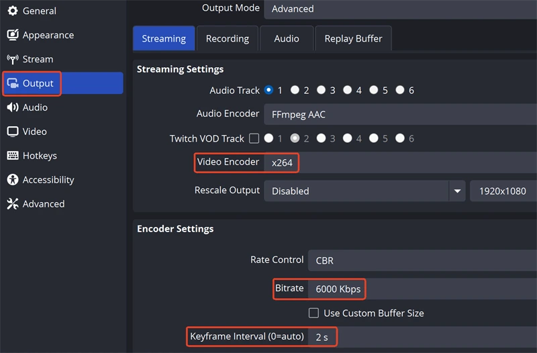Enable Use Custom Buffer Size checkbox
537x353 pixels.
pyautogui.click(x=313, y=313)
